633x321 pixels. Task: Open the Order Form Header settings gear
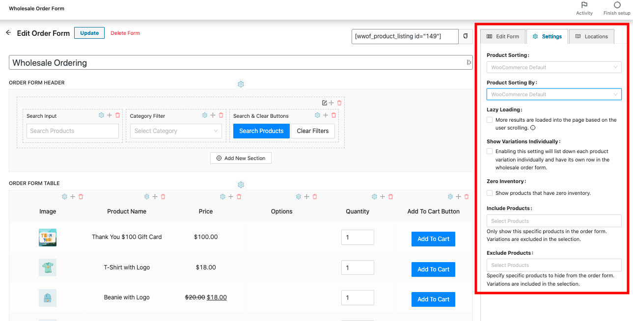coord(241,84)
